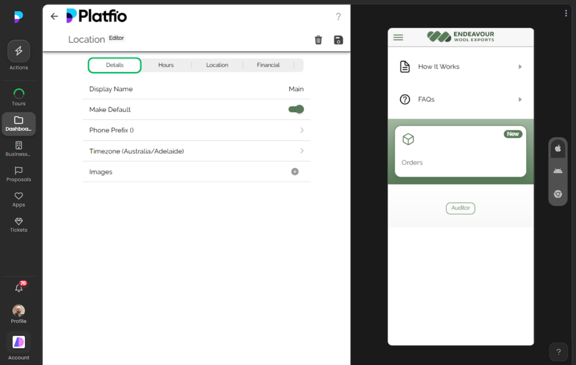Open the Actions panel via lightning icon
576x365 pixels.
[19, 51]
